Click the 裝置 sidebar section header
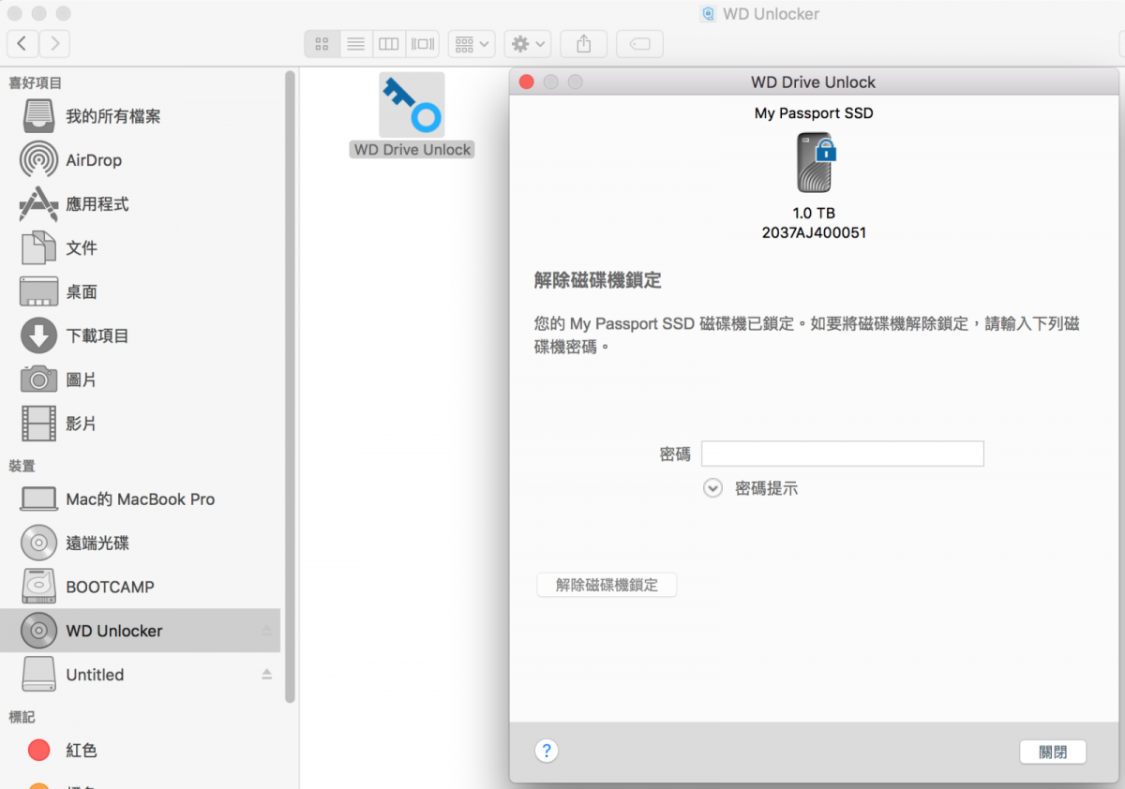 pos(22,466)
